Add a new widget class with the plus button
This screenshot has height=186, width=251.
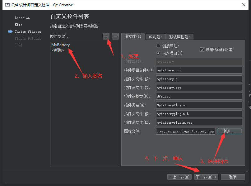click(x=106, y=36)
